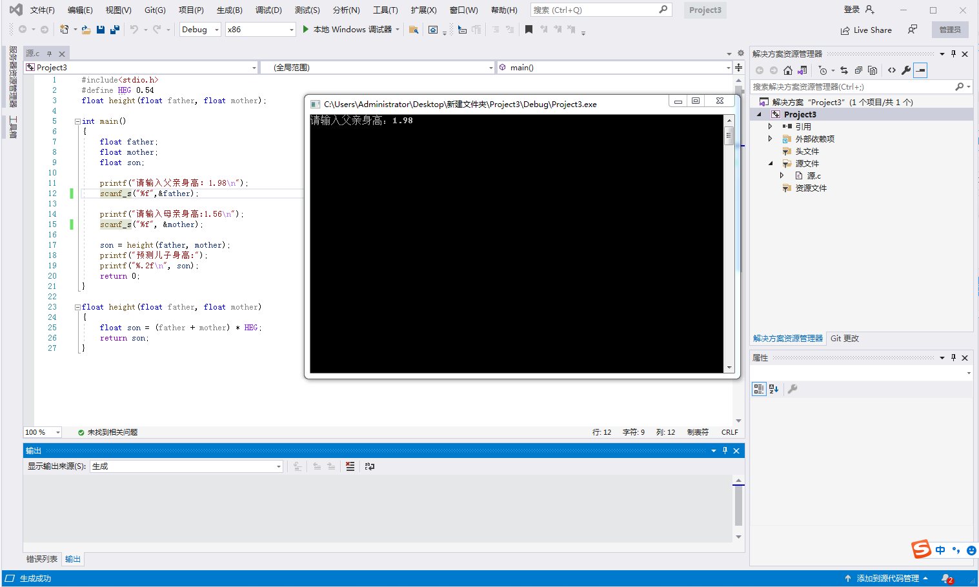The height and width of the screenshot is (587, 979).
Task: Toggle Preview Selected Items icon
Action: click(920, 70)
